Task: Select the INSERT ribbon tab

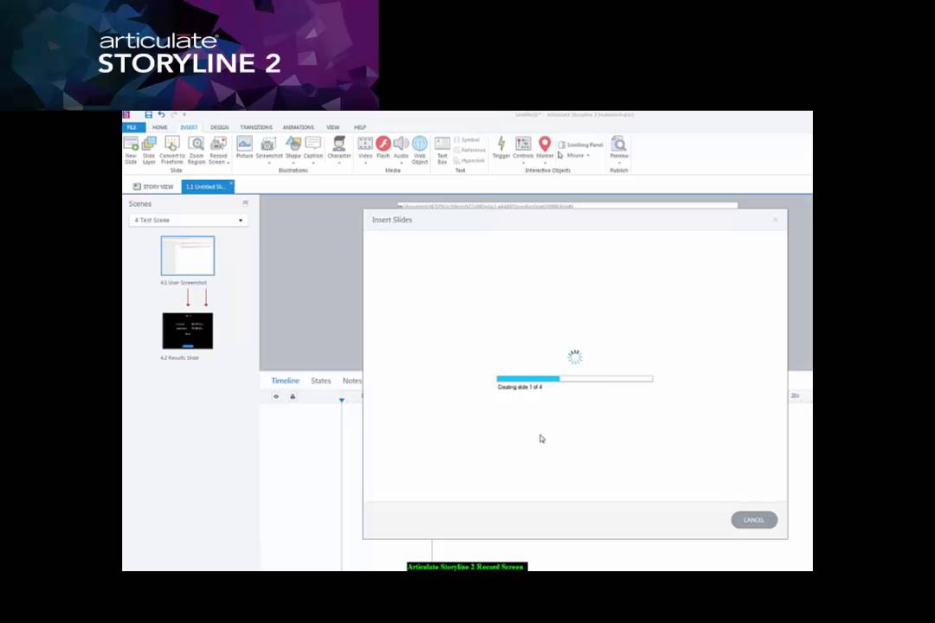Action: [x=189, y=127]
